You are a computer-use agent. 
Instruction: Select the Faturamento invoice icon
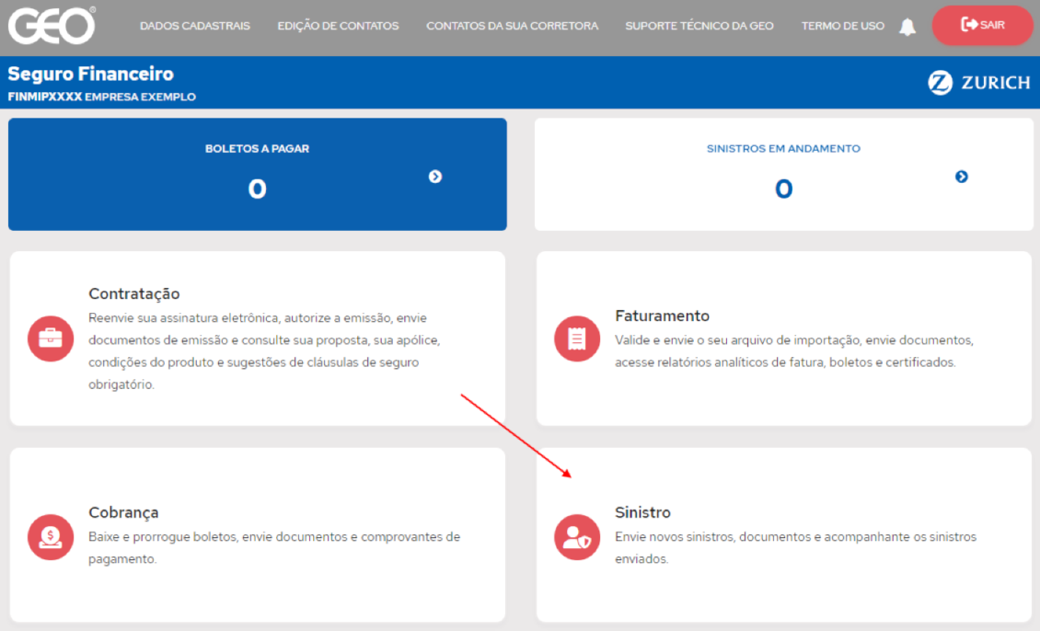(576, 338)
